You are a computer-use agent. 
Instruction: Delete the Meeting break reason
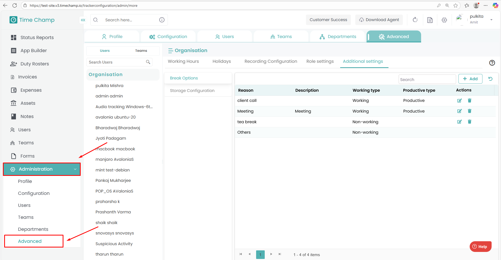(469, 111)
